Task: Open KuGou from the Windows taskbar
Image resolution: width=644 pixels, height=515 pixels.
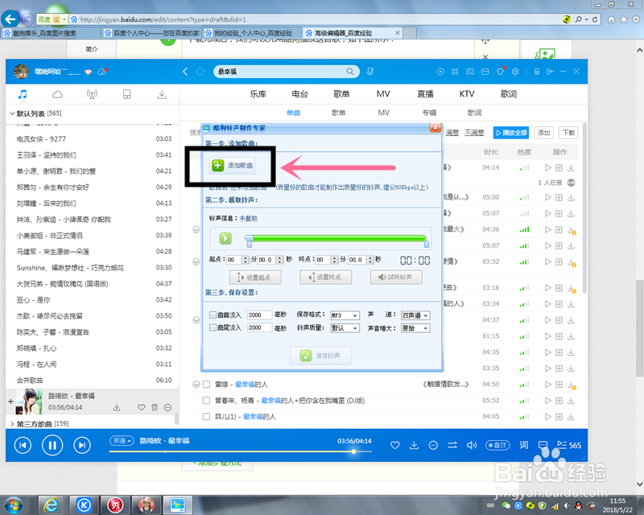Action: click(x=84, y=505)
